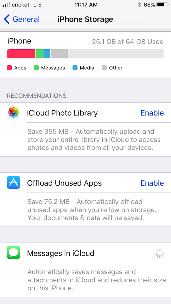Tap the 11:17 AM clock in status bar

(x=86, y=5)
